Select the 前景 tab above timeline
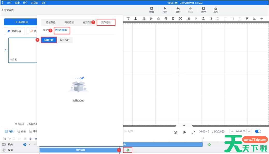 click(x=21, y=131)
